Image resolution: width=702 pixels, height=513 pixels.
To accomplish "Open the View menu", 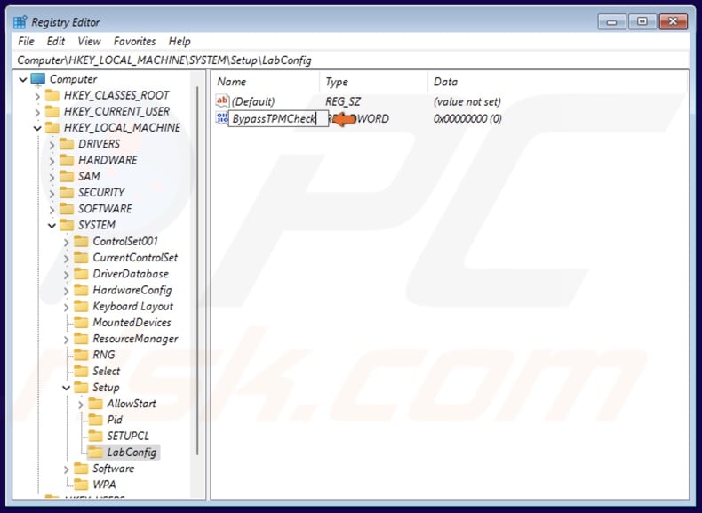I will pos(89,41).
